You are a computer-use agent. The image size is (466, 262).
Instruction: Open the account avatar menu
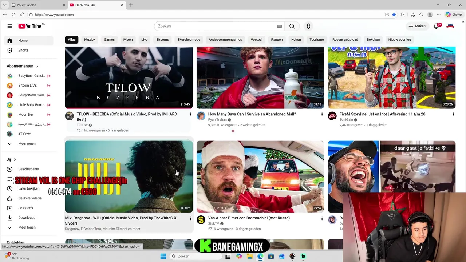tap(450, 26)
